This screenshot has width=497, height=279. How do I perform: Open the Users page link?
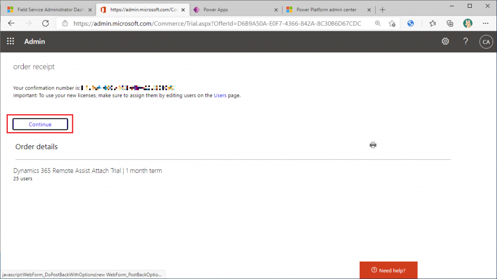220,95
